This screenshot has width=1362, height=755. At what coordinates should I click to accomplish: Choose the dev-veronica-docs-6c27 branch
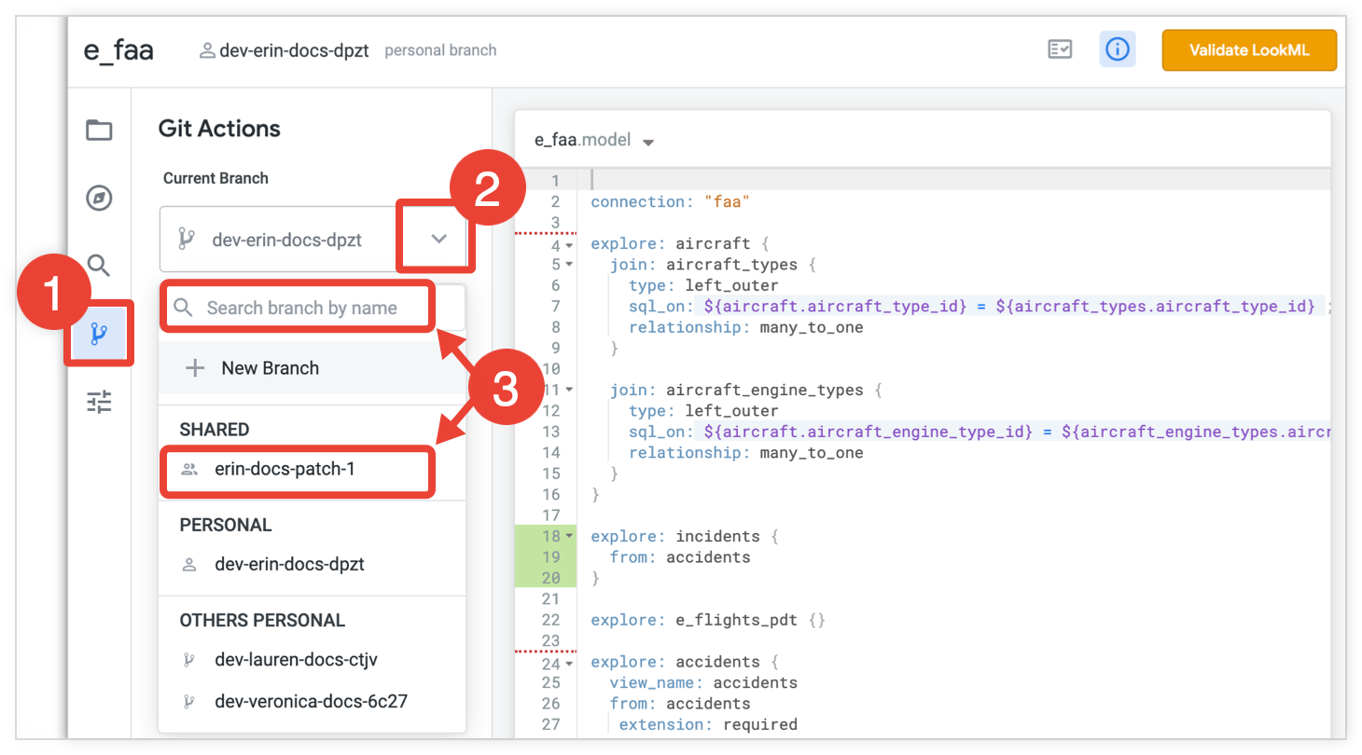pos(311,702)
